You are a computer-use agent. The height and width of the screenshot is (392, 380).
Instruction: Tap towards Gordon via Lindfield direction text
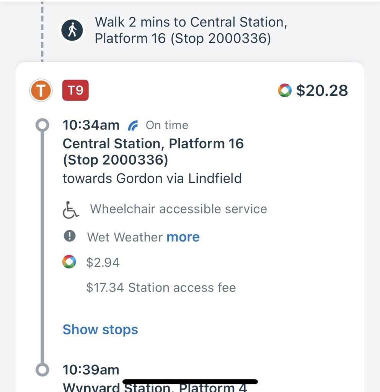152,178
